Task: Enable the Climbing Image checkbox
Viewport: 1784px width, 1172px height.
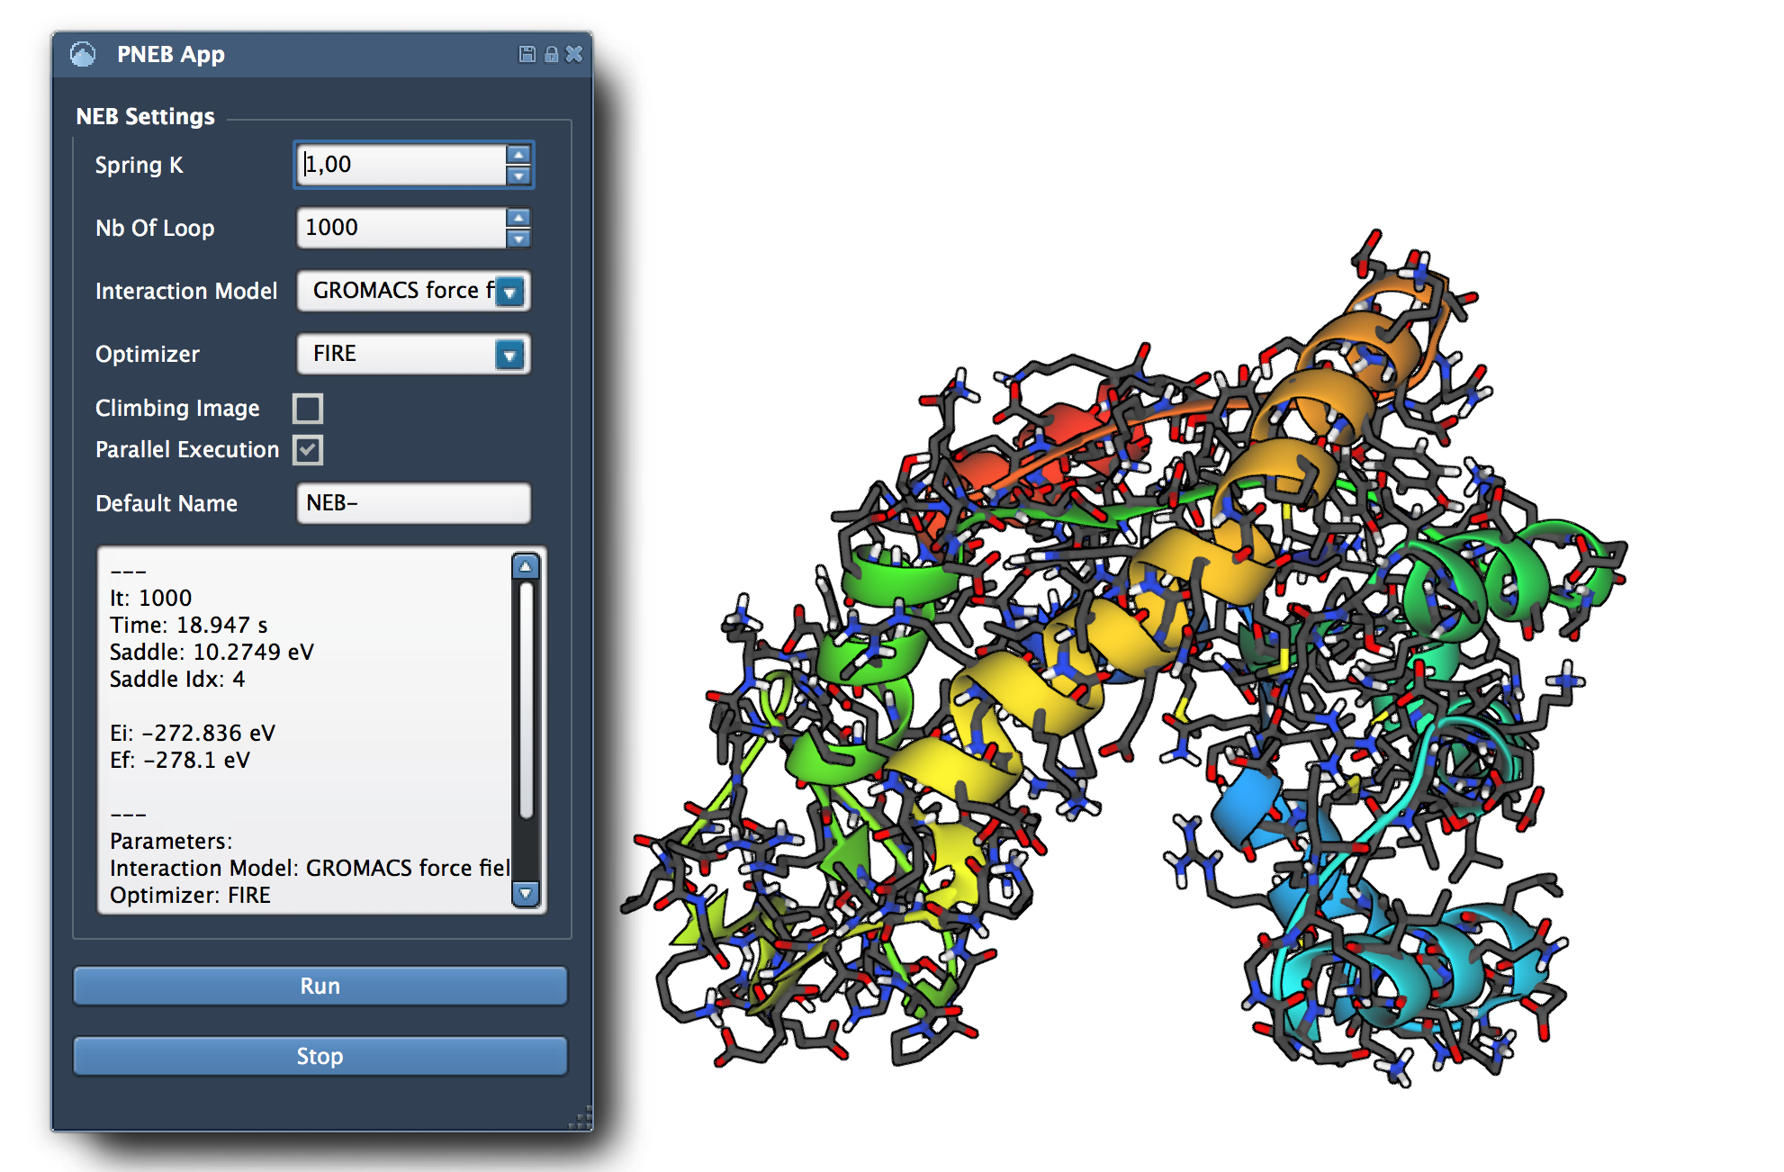Action: (308, 409)
